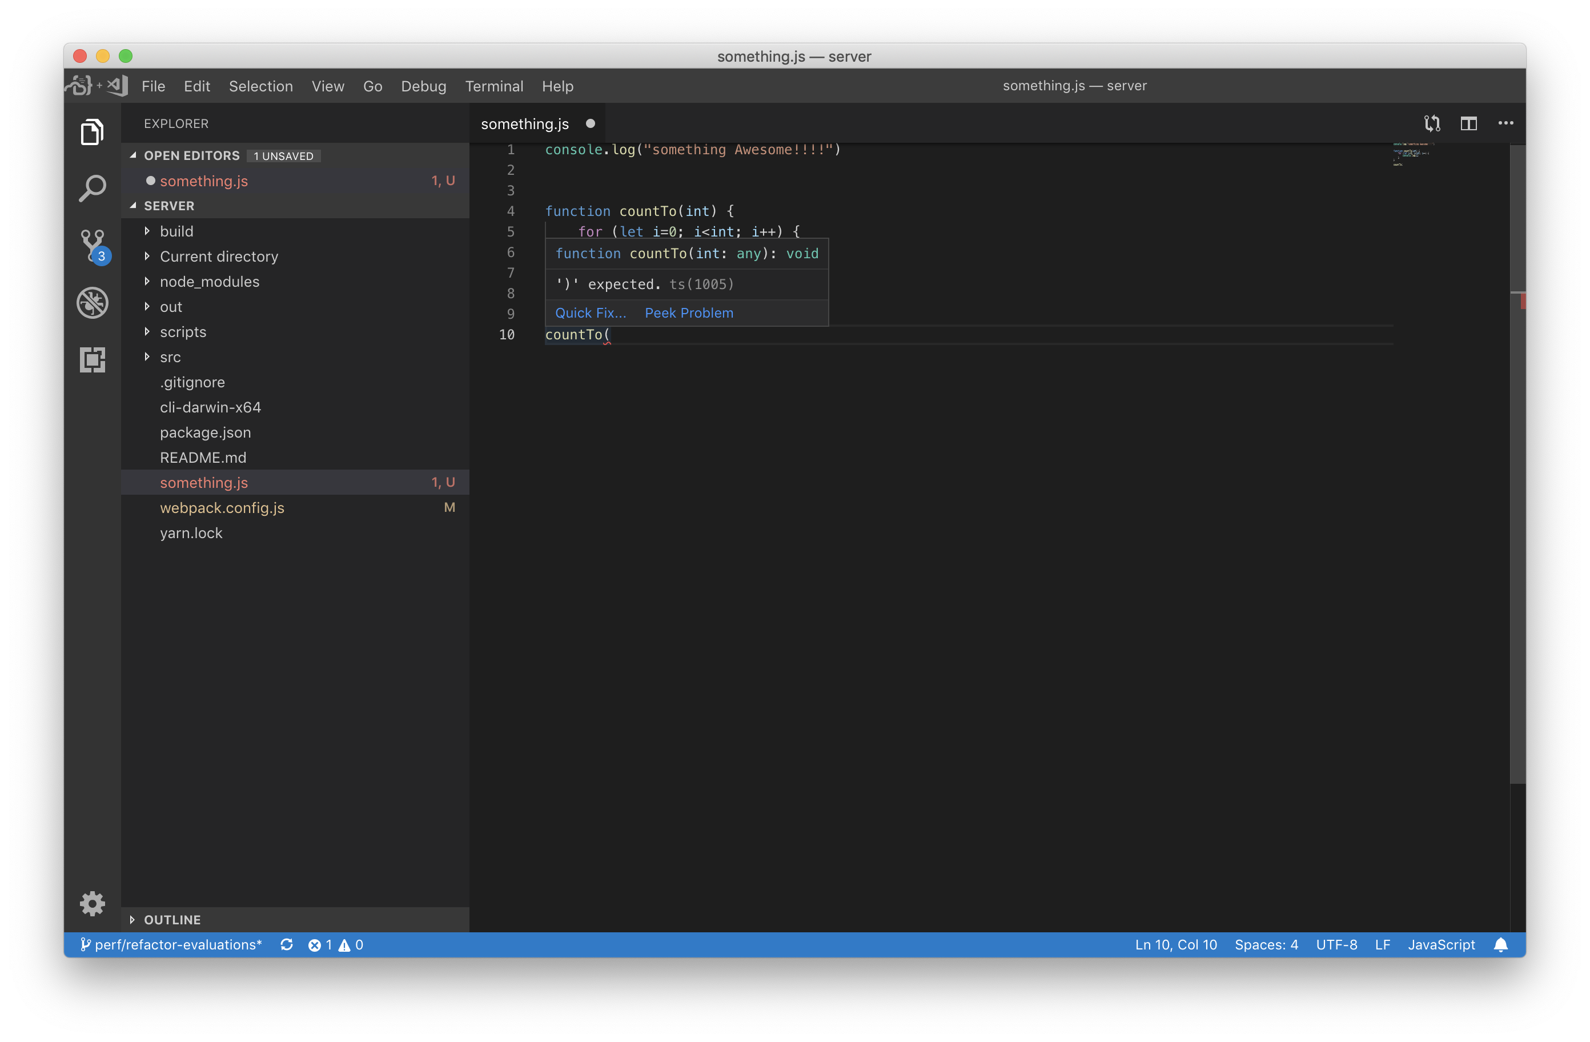Click the Quick Fix link

point(590,313)
